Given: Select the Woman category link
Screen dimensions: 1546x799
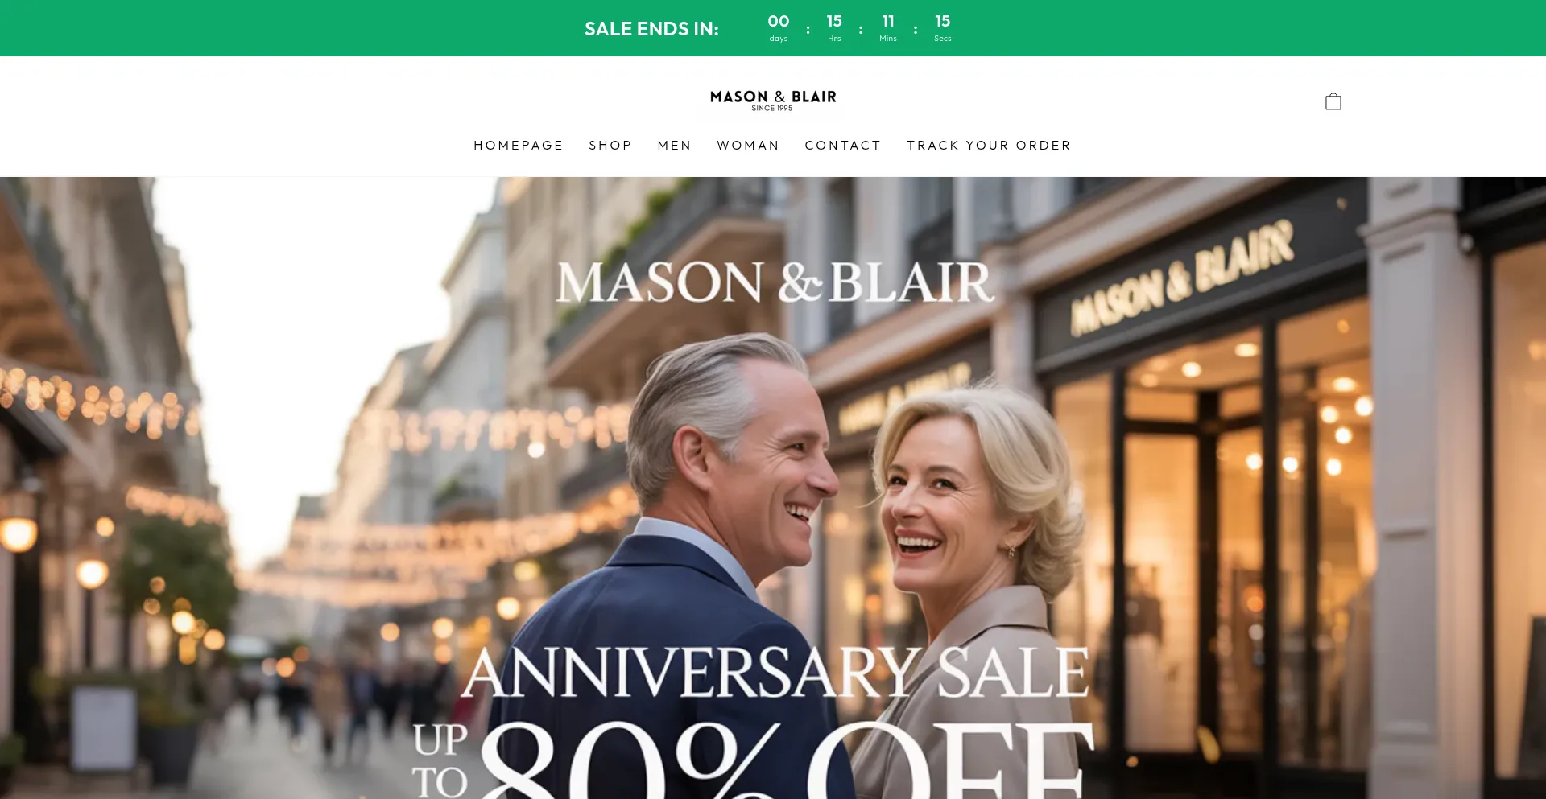Looking at the screenshot, I should [748, 146].
